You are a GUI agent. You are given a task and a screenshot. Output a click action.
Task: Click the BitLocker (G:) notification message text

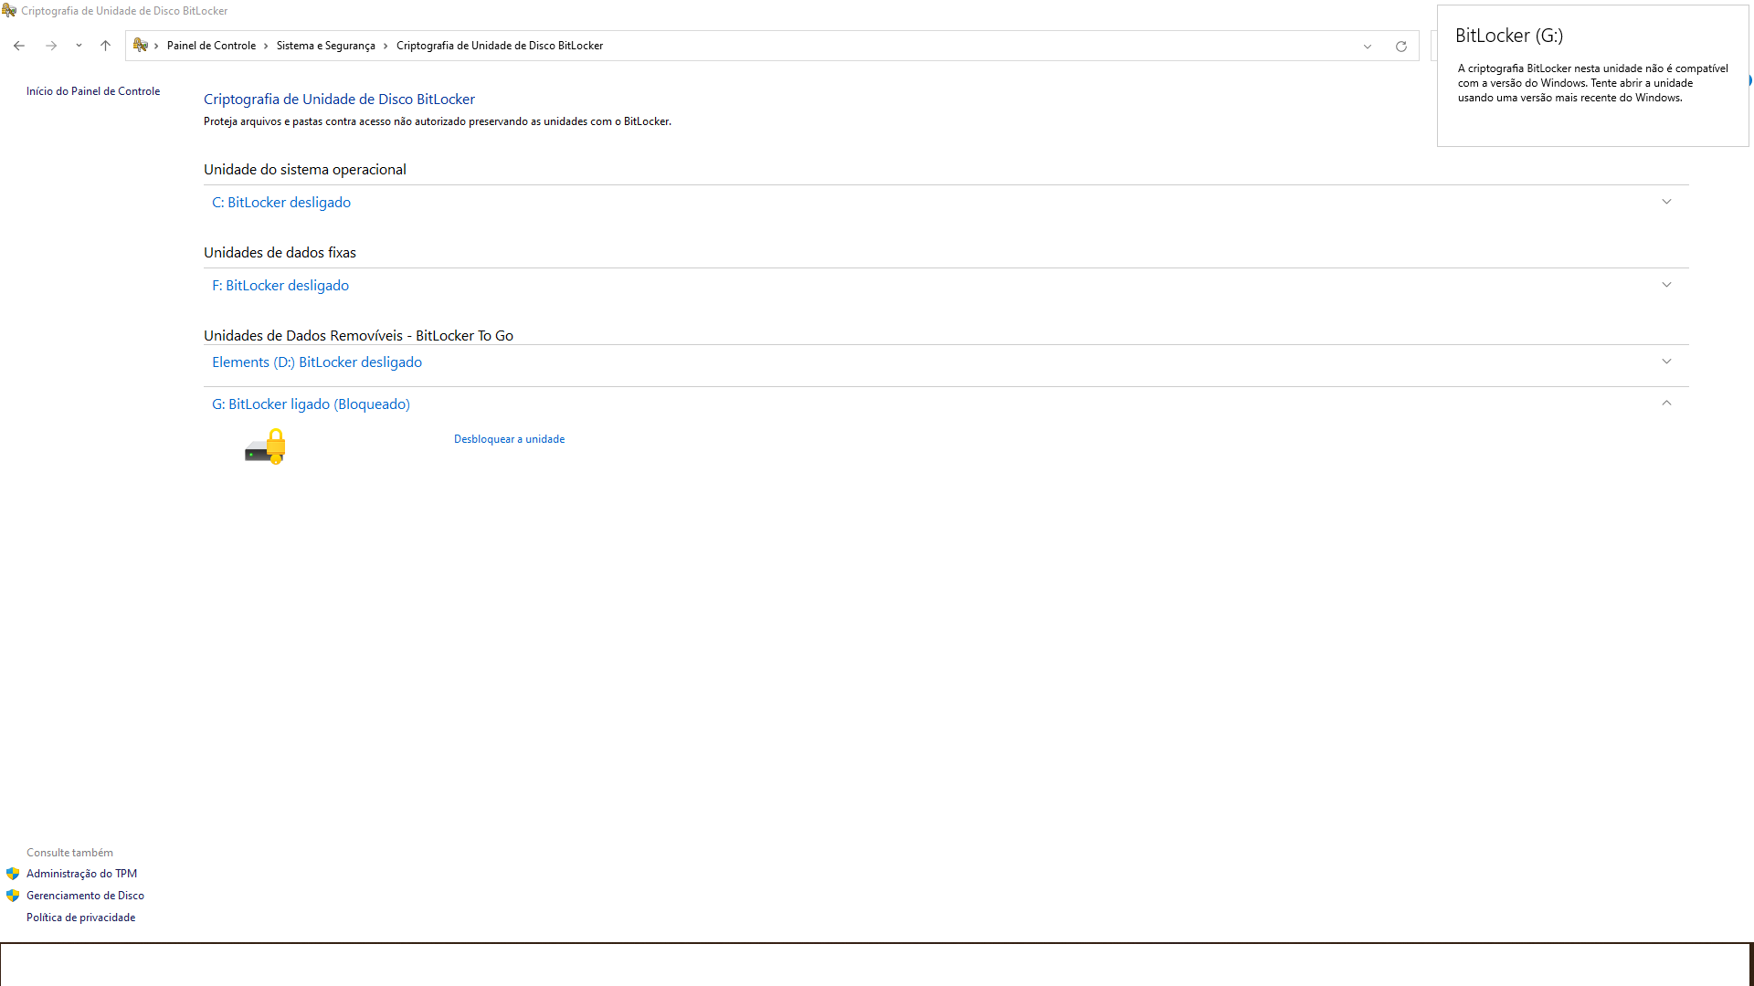(x=1593, y=83)
